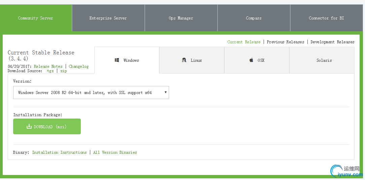Open the All Version Binaries link
Image resolution: width=365 pixels, height=180 pixels.
pyautogui.click(x=115, y=152)
